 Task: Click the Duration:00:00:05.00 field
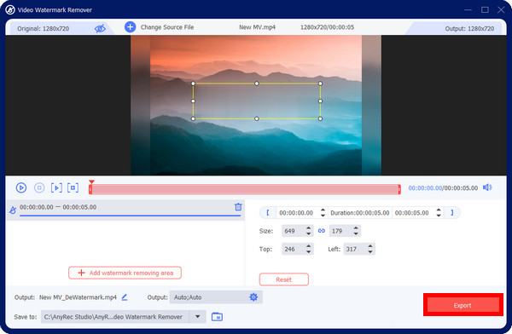(x=360, y=213)
